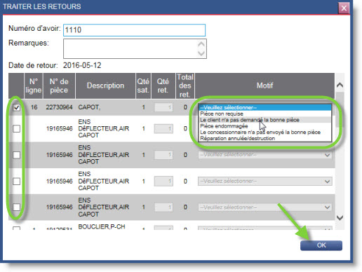Click the 'BOUCLIER,P-CH' description text
Image resolution: width=362 pixels, height=272 pixels.
click(x=102, y=226)
